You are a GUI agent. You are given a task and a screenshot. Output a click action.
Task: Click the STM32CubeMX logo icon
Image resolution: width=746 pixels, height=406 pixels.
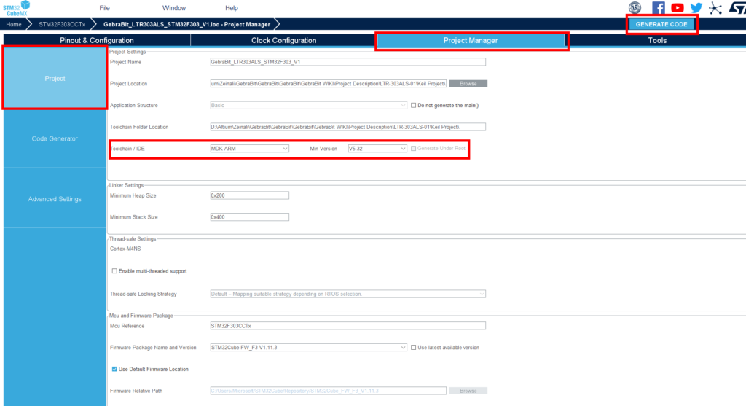coord(16,8)
